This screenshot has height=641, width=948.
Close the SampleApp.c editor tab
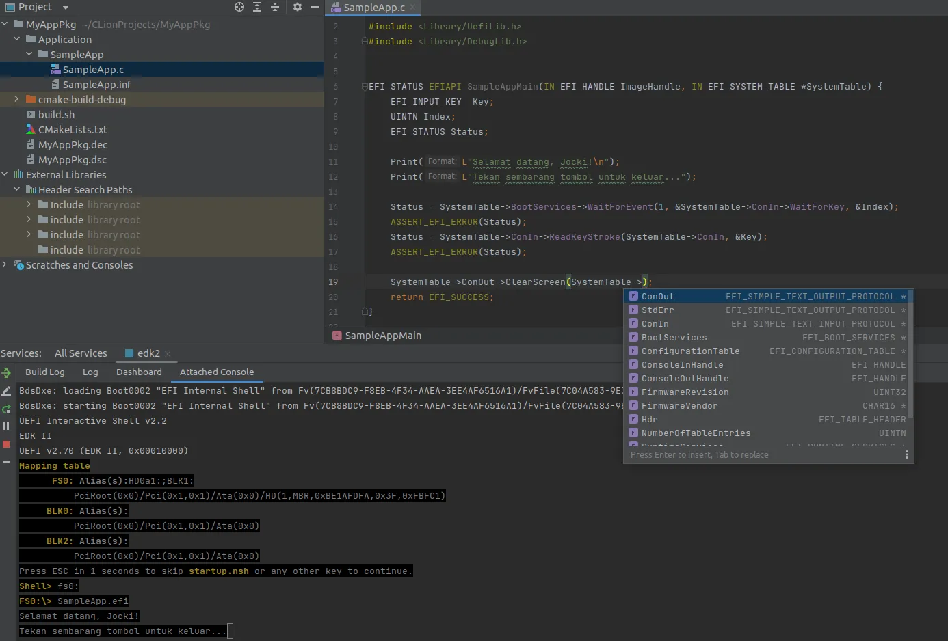(412, 8)
